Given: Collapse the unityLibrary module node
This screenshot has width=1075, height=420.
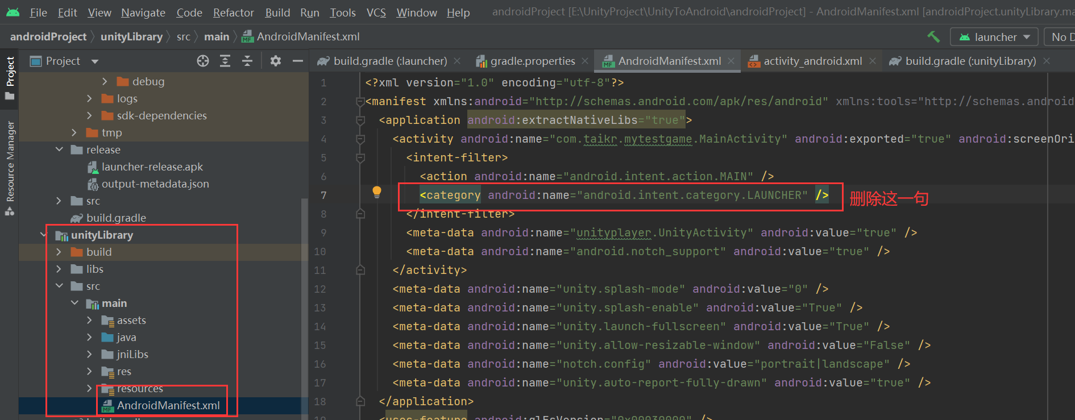Looking at the screenshot, I should (x=44, y=235).
